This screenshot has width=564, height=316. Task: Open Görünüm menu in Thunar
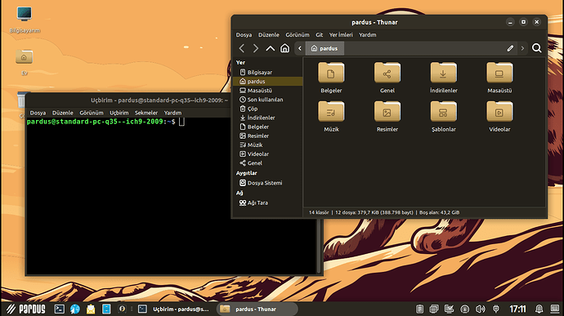tap(298, 35)
